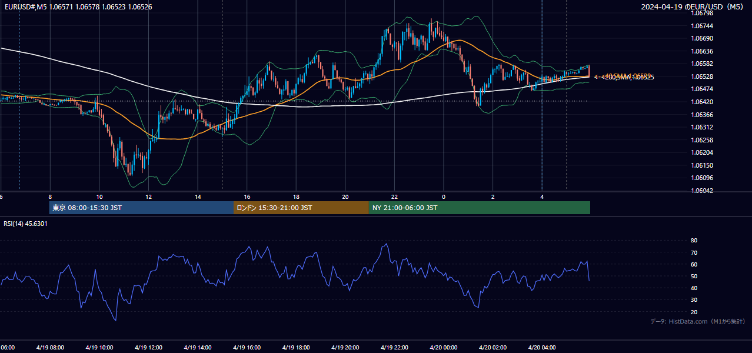Click price axis label 1.06528
752x353 pixels.
point(702,76)
